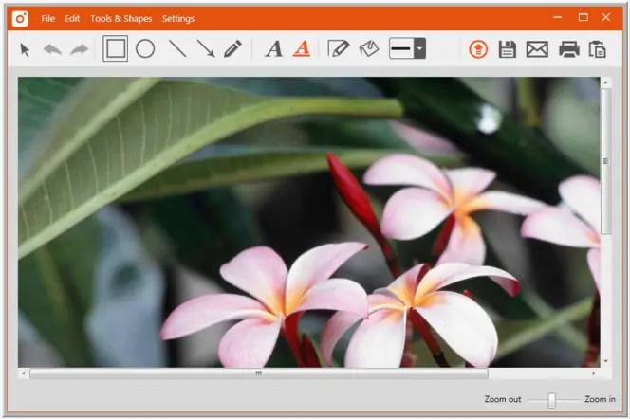Click the horizontal scrollbar thumb

click(259, 373)
